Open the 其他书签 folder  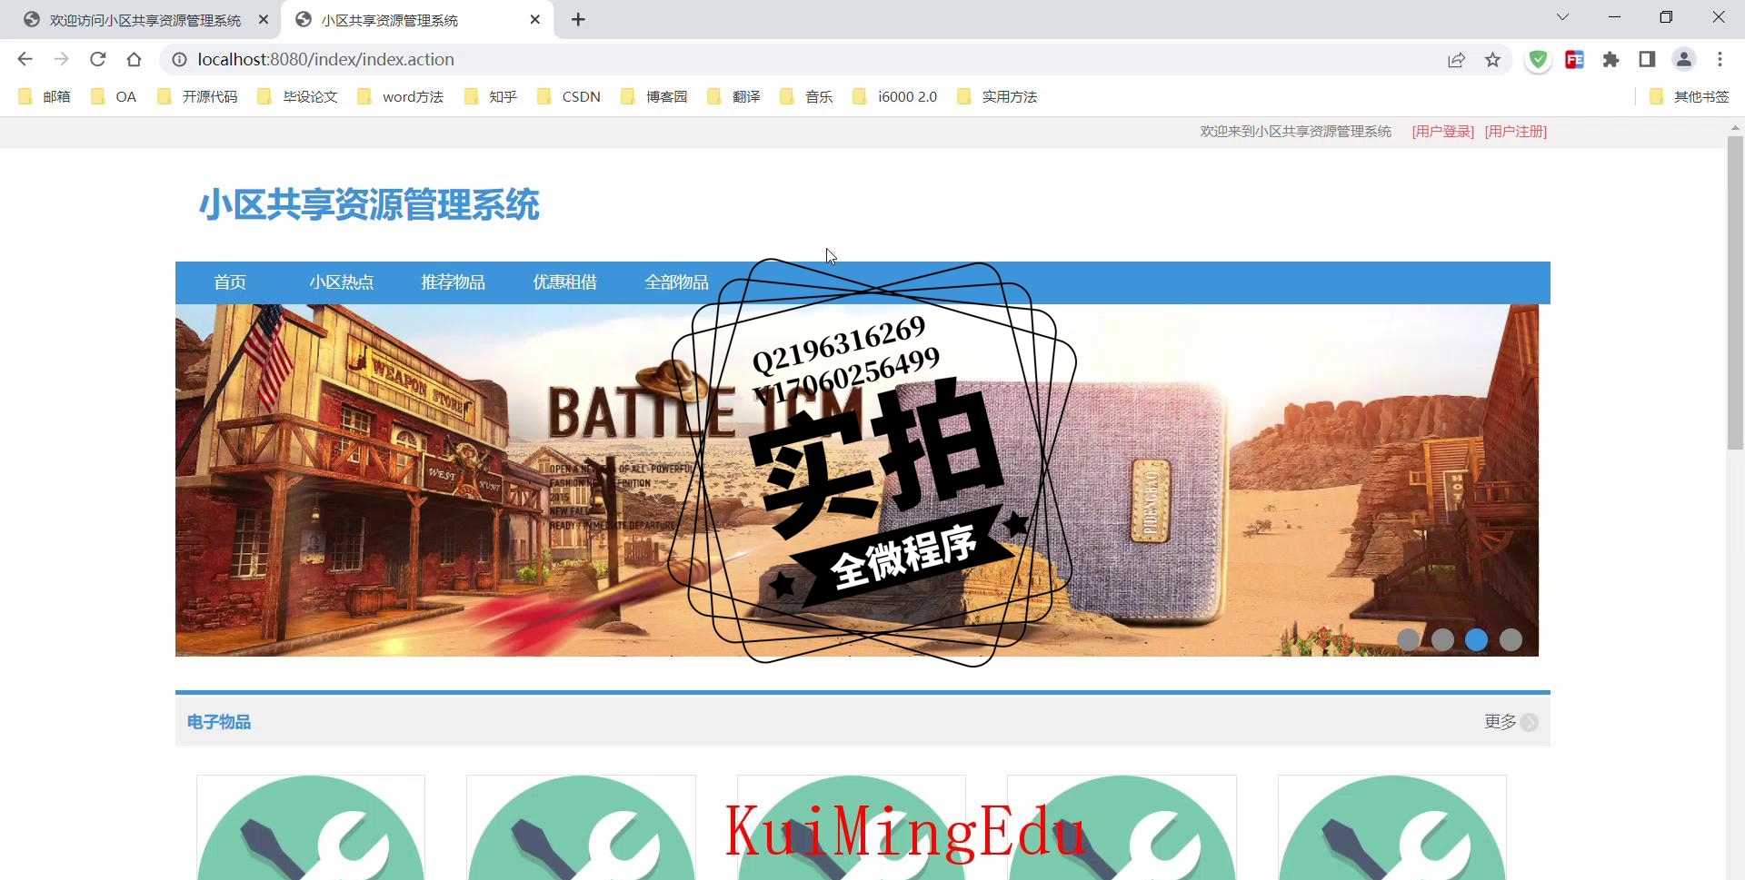(x=1690, y=96)
